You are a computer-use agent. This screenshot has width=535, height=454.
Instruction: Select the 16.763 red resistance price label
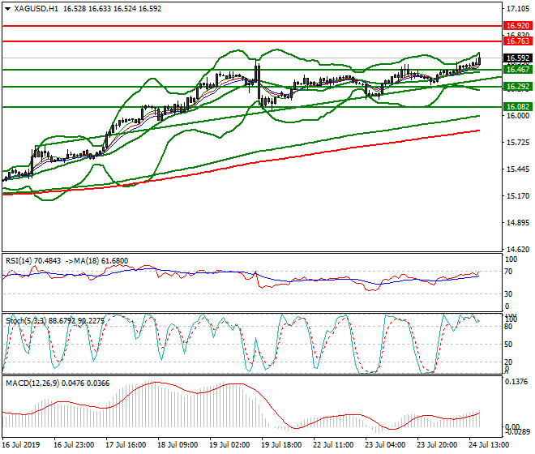point(517,41)
